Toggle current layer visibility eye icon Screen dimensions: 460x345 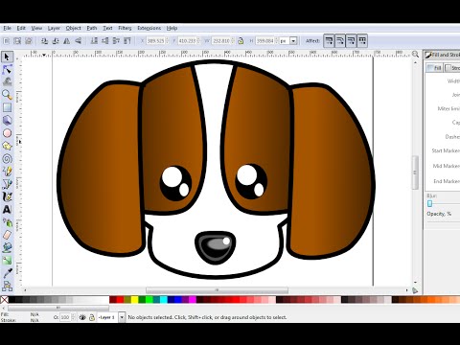pyautogui.click(x=82, y=317)
